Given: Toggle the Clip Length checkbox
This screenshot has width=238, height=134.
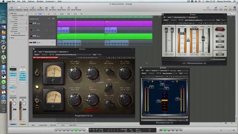Looking at the screenshot, I should (19, 31).
